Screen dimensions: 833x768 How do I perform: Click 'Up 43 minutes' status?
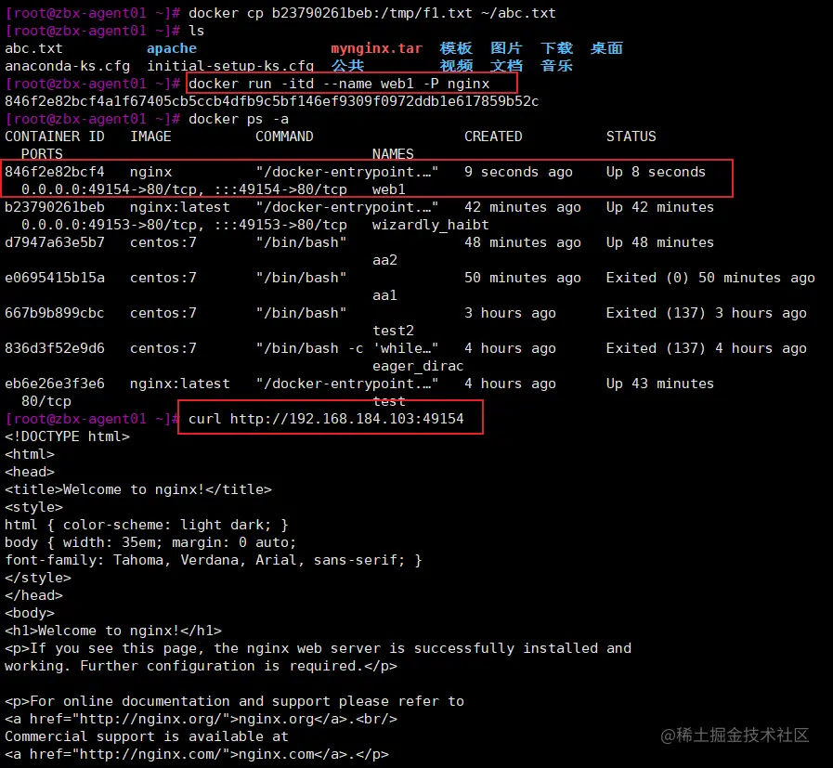tap(660, 384)
